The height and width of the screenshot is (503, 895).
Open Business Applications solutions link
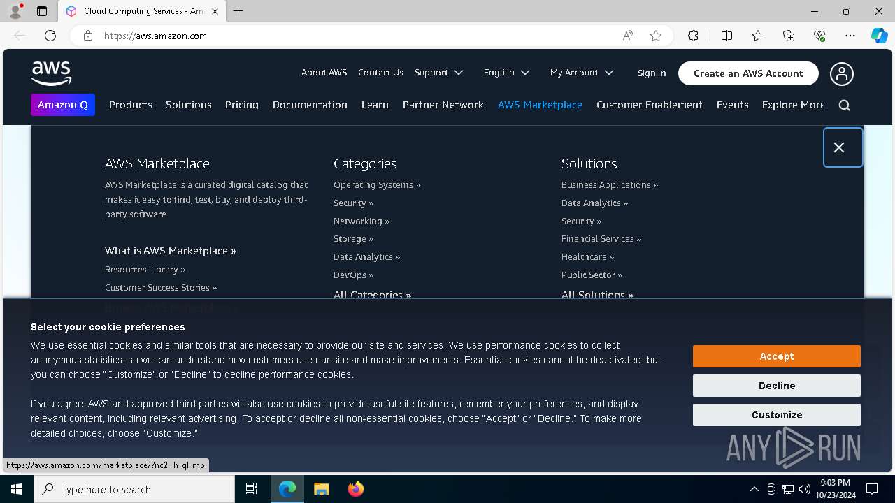[x=610, y=185]
